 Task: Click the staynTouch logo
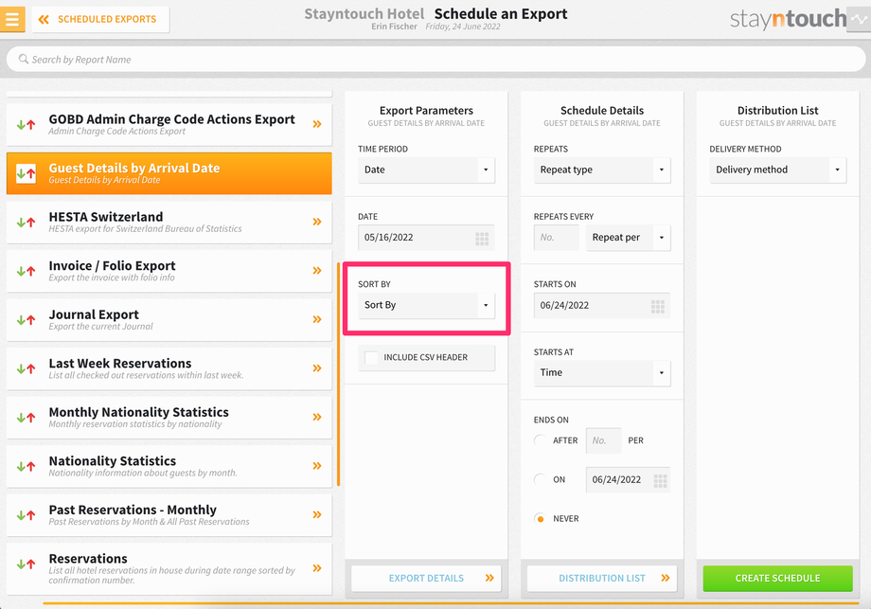click(x=788, y=20)
